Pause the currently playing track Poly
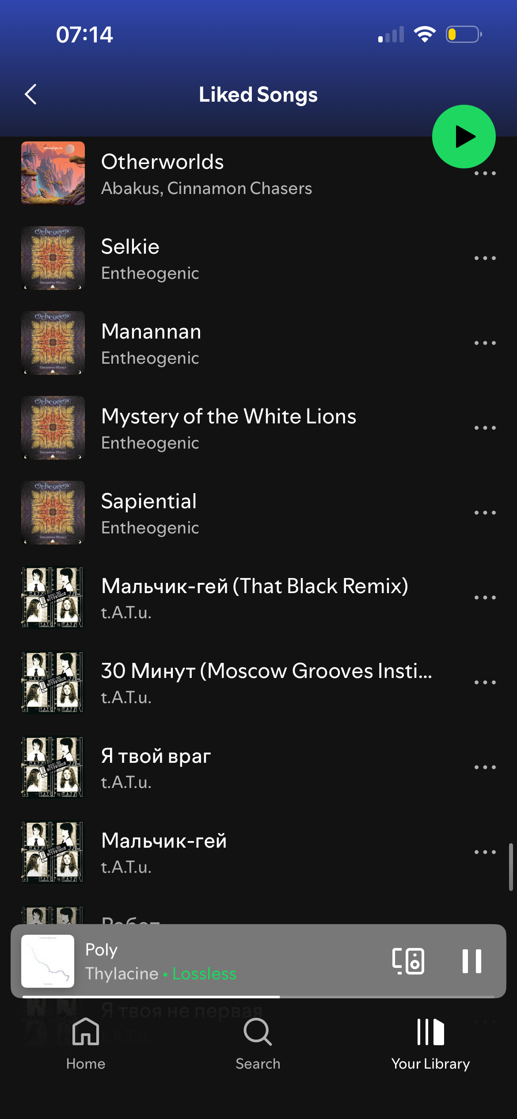 pyautogui.click(x=471, y=961)
